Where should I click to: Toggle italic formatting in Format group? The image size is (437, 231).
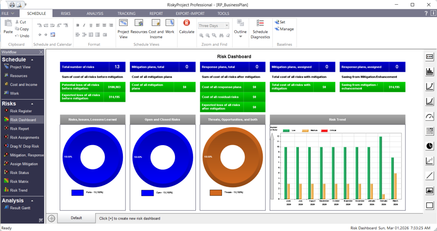click(x=84, y=25)
